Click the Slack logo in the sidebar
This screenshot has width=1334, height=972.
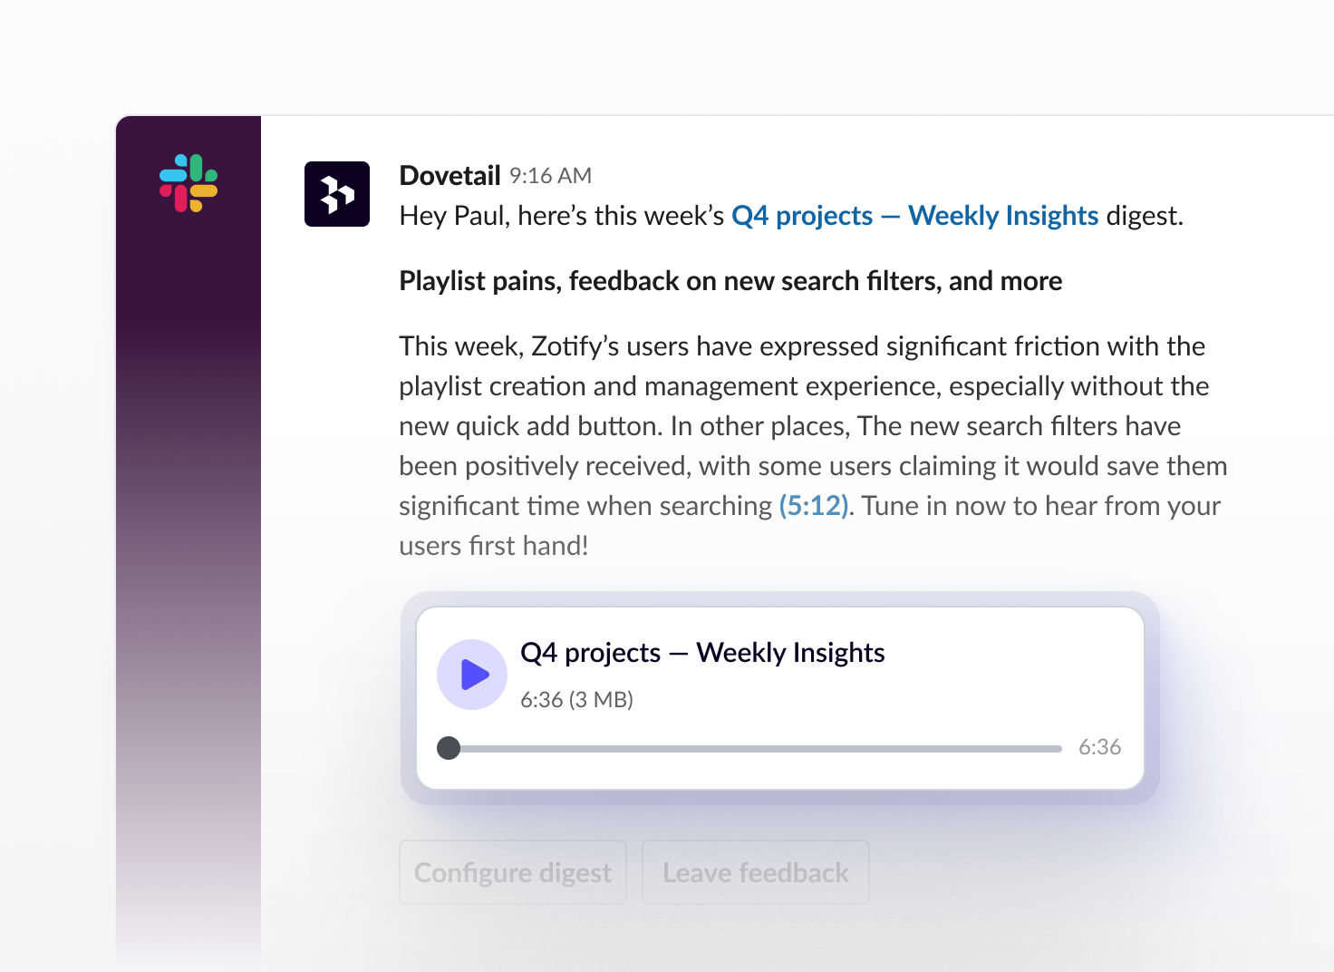tap(188, 183)
